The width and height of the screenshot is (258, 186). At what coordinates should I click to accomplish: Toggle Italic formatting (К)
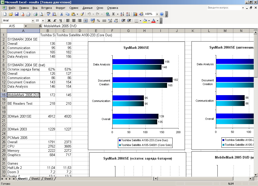coord(55,21)
